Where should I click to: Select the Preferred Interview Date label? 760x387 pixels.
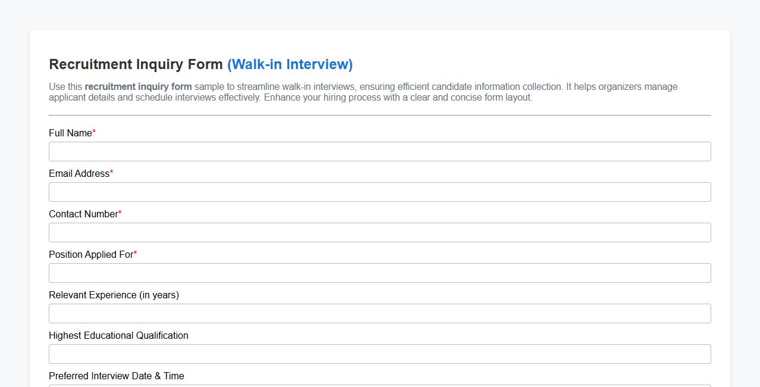[x=117, y=376]
